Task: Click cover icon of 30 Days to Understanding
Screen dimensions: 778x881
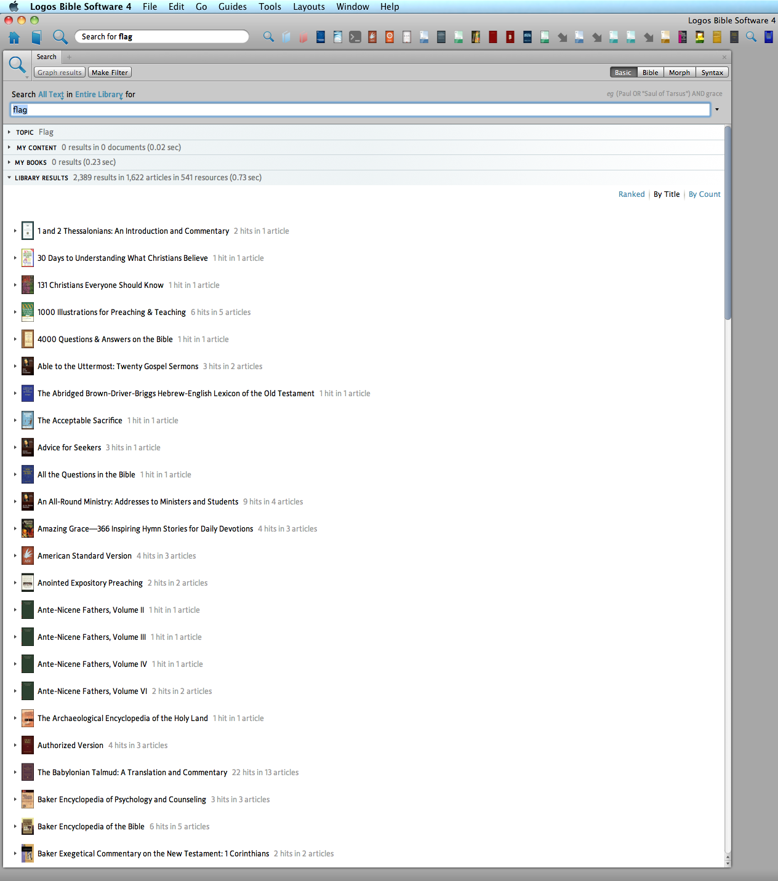Action: [x=28, y=258]
